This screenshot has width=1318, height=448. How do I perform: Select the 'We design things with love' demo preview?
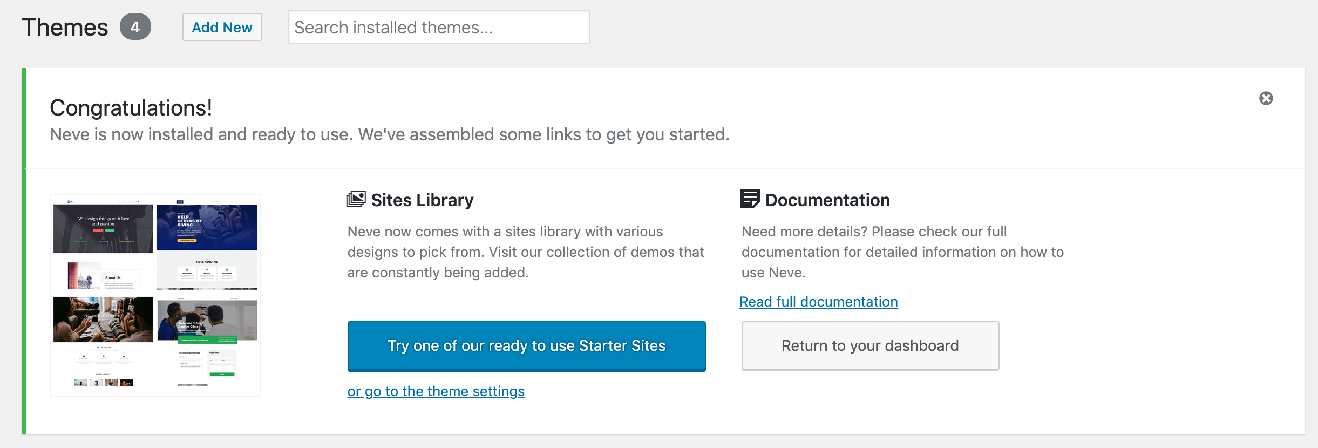pyautogui.click(x=103, y=228)
